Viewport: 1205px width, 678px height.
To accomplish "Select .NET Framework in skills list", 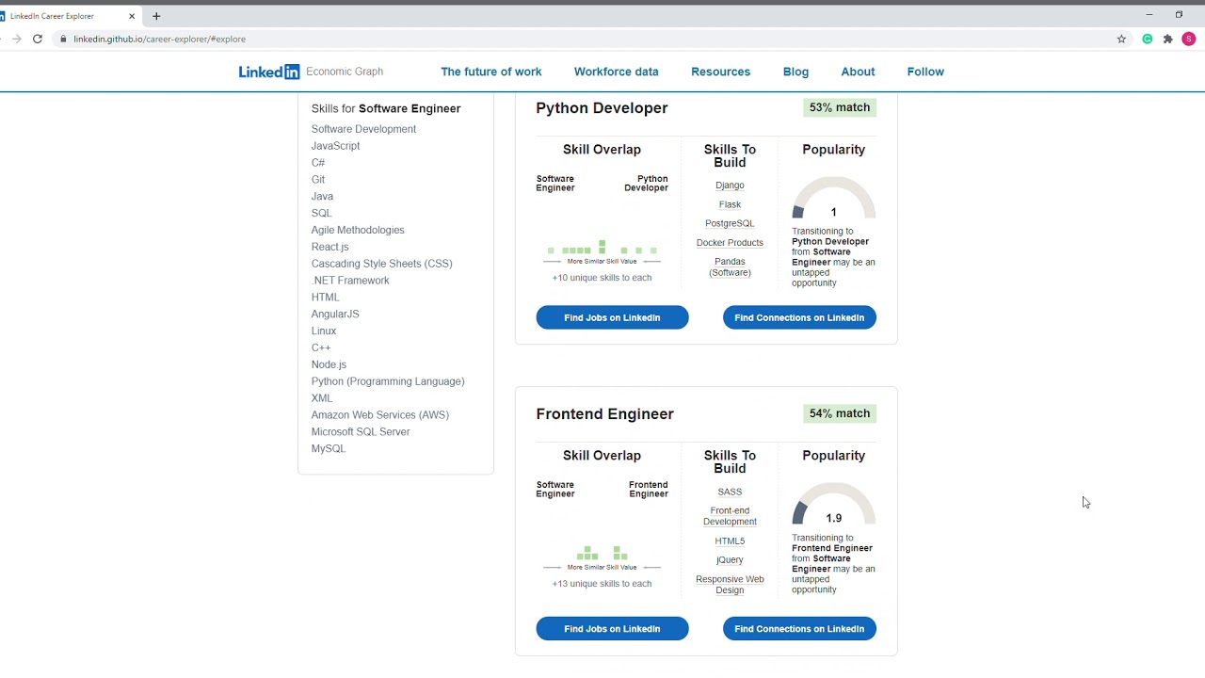I will click(350, 281).
